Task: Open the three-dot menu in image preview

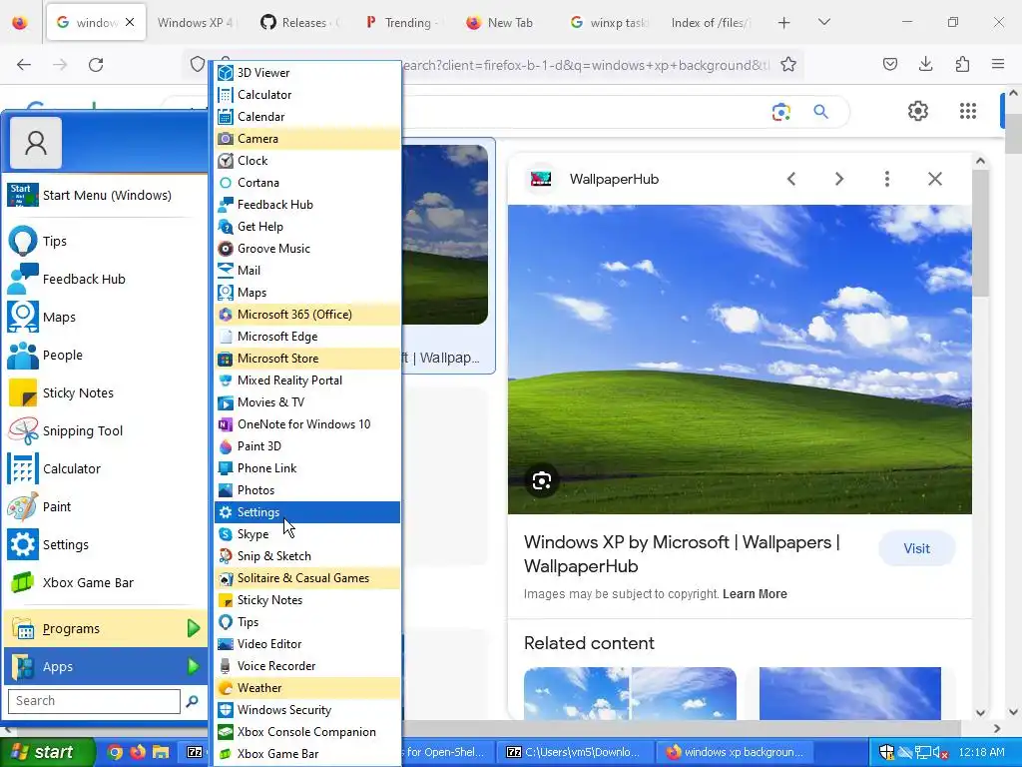Action: 887,179
